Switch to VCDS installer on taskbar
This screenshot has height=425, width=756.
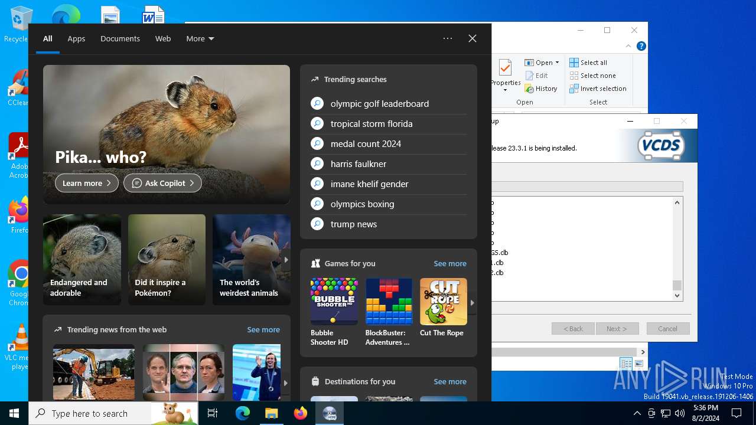click(x=330, y=413)
